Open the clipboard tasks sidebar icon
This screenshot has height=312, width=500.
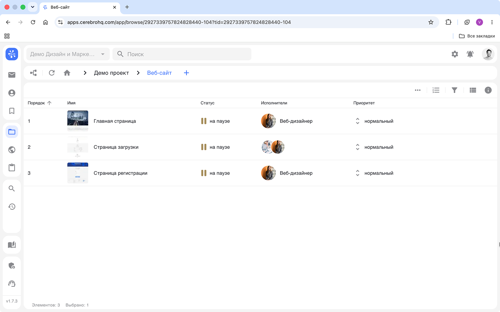(12, 167)
